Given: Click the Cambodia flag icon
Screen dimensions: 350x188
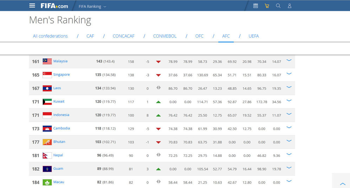Looking at the screenshot, I should click(47, 129).
